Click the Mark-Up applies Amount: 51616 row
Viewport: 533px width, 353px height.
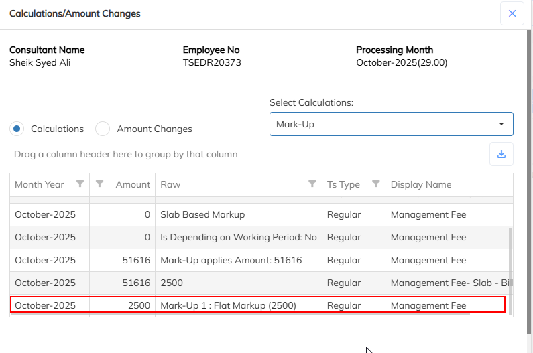tap(231, 260)
